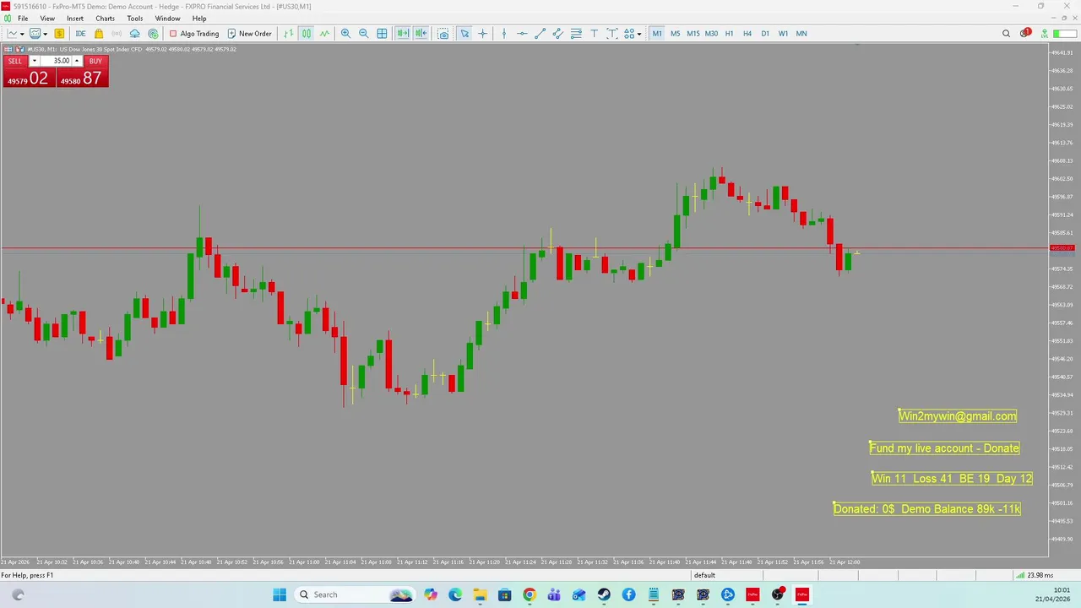1081x608 pixels.
Task: Draw a horizontal line
Action: 522,34
